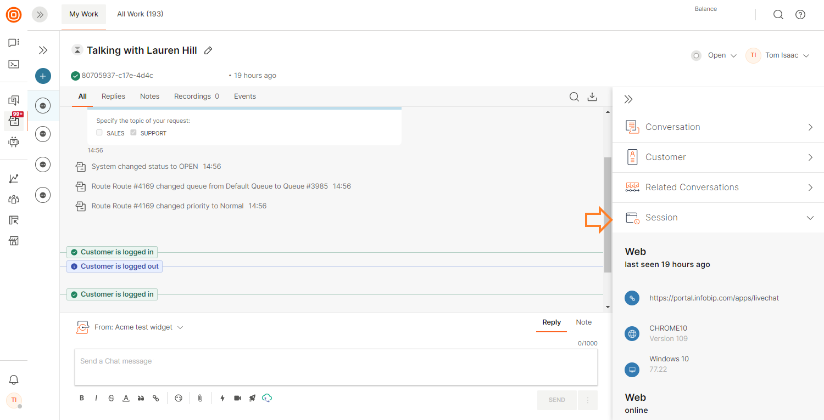This screenshot has width=824, height=420.
Task: Click the video camera icon in toolbar
Action: click(x=237, y=398)
